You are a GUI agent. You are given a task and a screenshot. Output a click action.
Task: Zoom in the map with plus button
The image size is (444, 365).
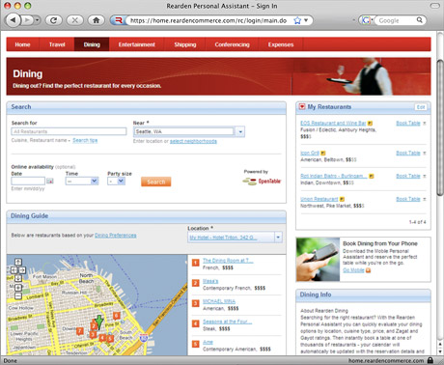pyautogui.click(x=18, y=288)
